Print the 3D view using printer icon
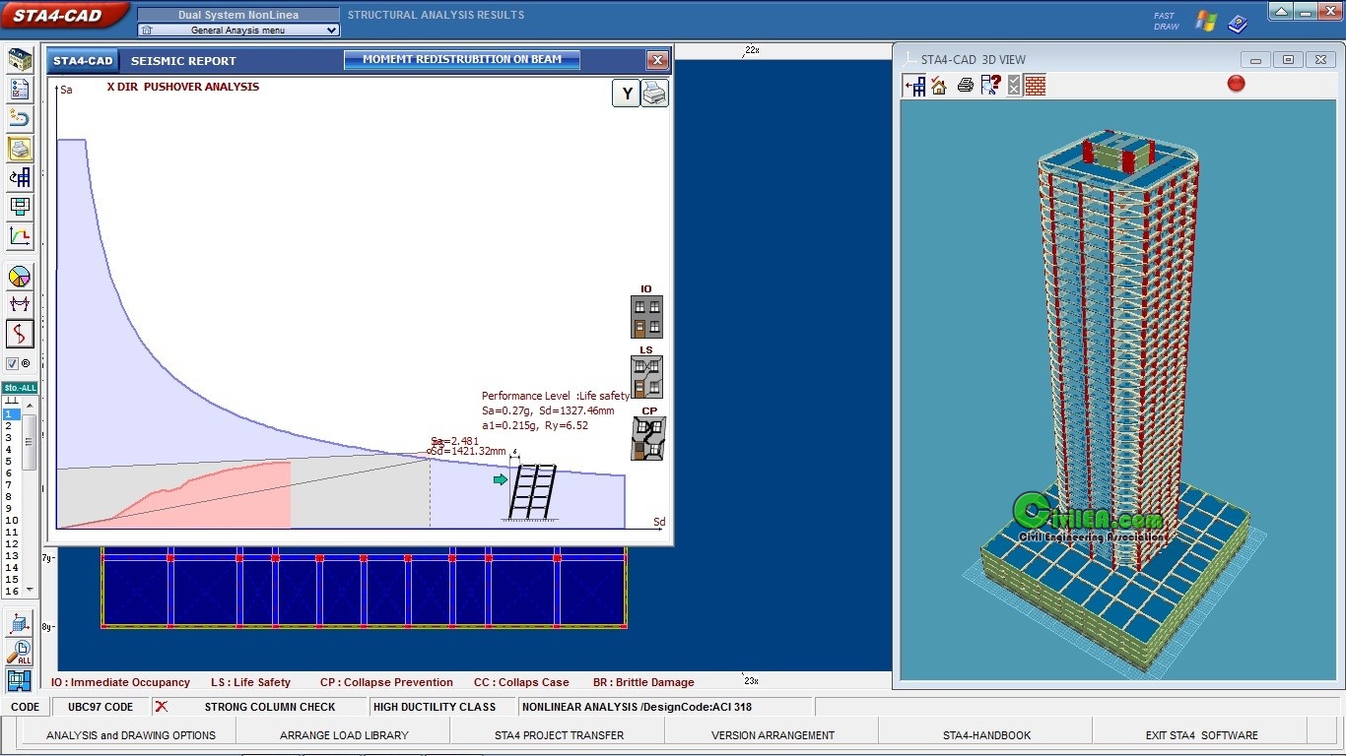The width and height of the screenshot is (1346, 756). pyautogui.click(x=966, y=86)
